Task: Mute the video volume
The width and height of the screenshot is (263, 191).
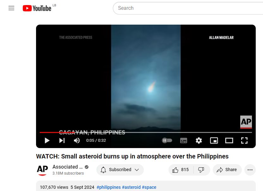Action: point(77,140)
